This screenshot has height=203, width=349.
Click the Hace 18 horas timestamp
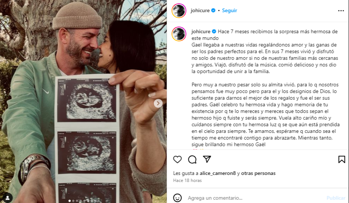tap(187, 180)
